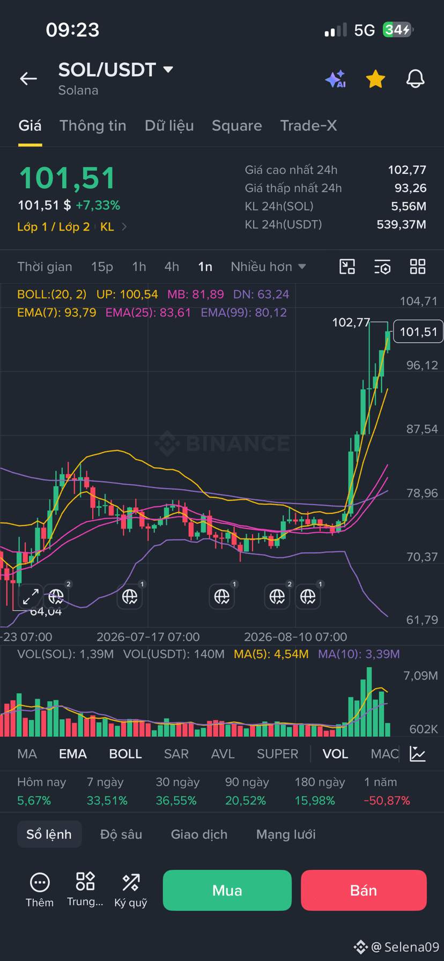Open the Thêm more options icon
This screenshot has width=444, height=961.
(40, 890)
